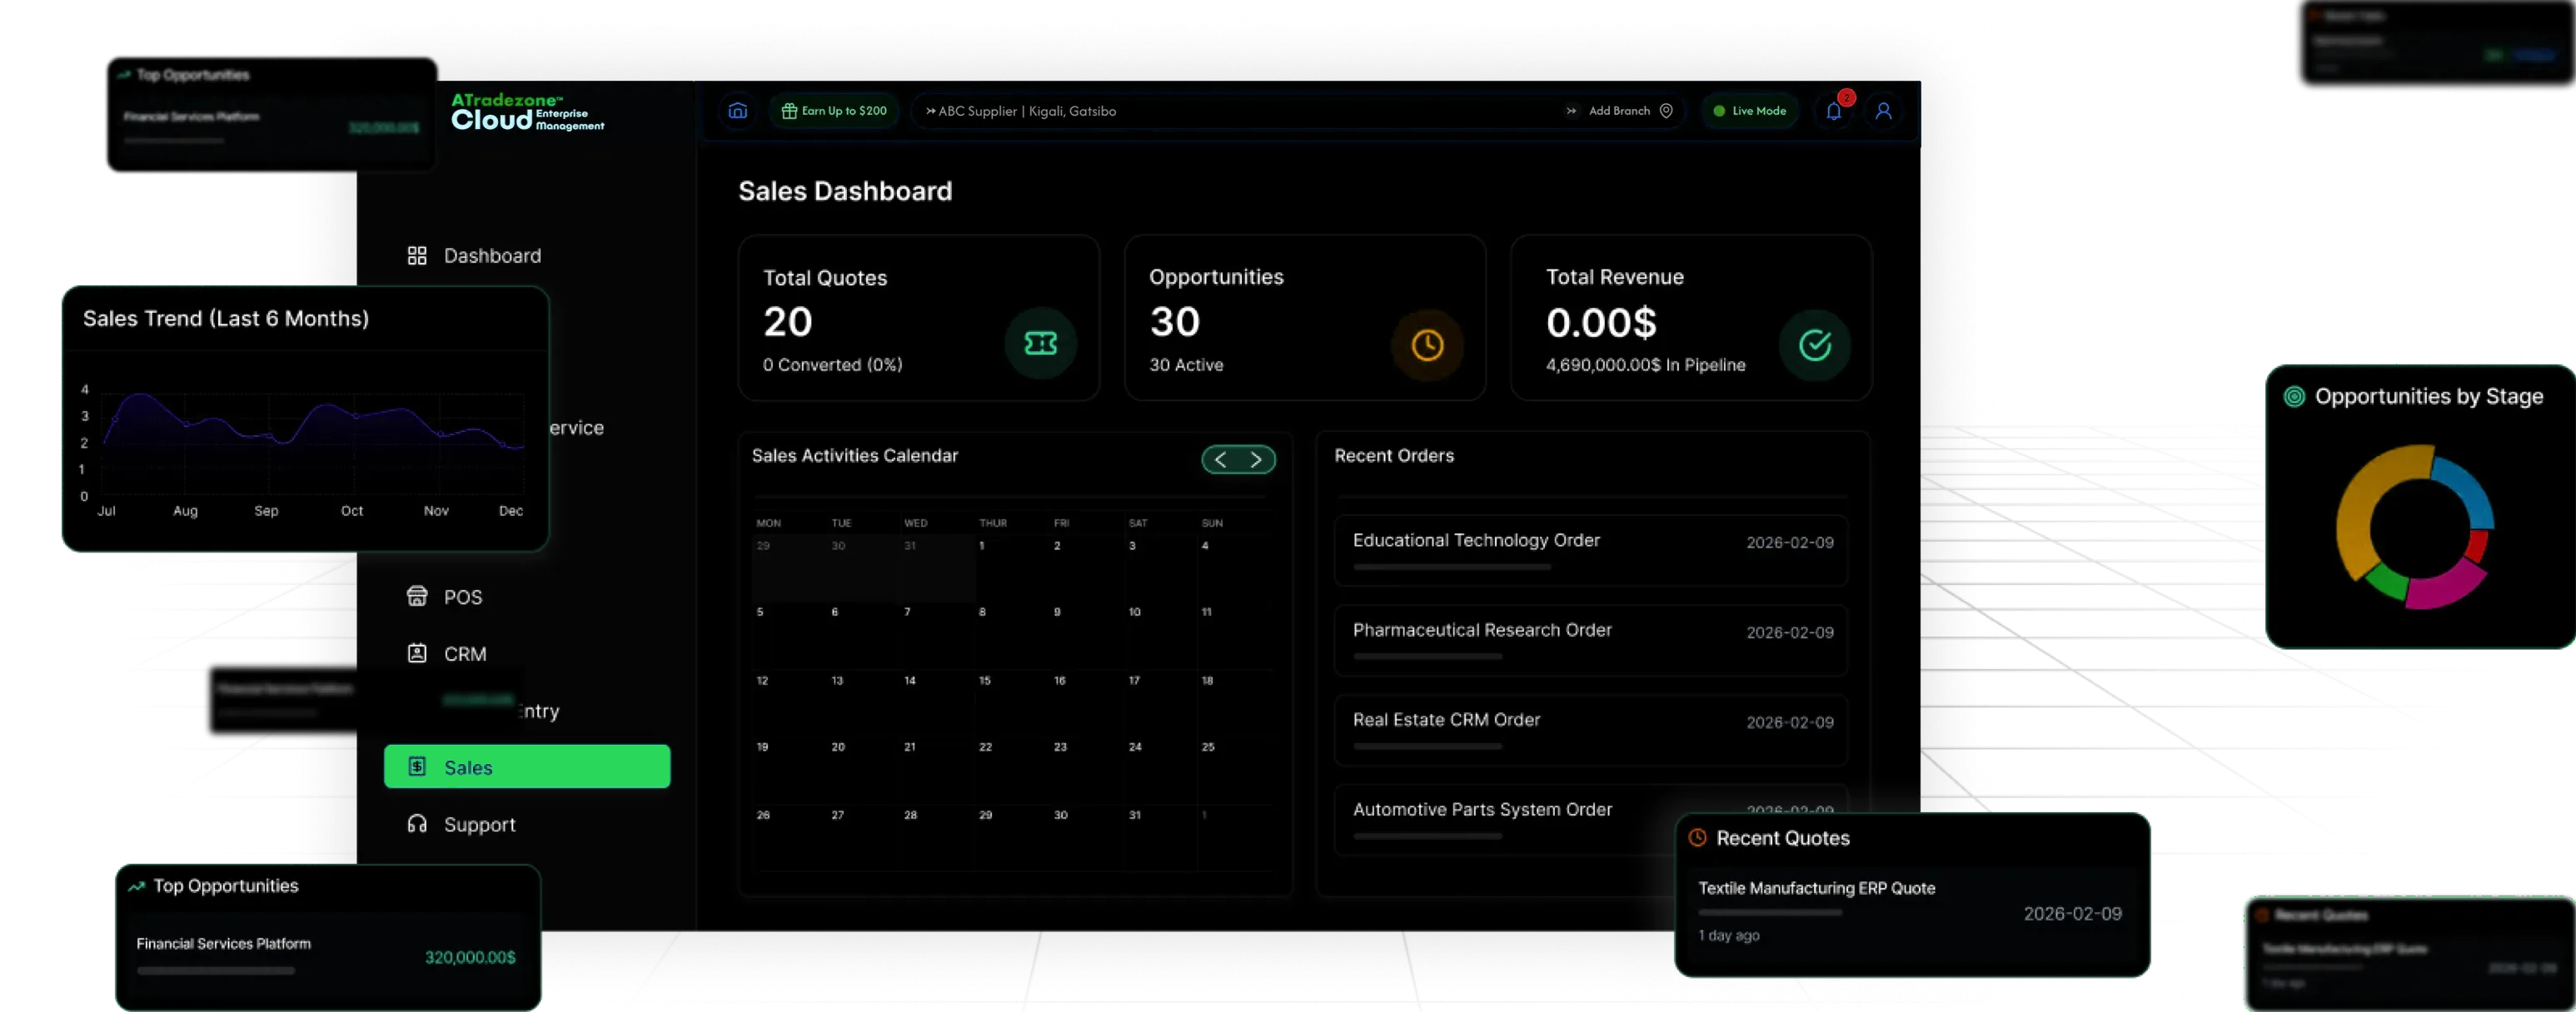The width and height of the screenshot is (2576, 1012).
Task: Click the Total Revenue checkmark icon
Action: 1815,345
